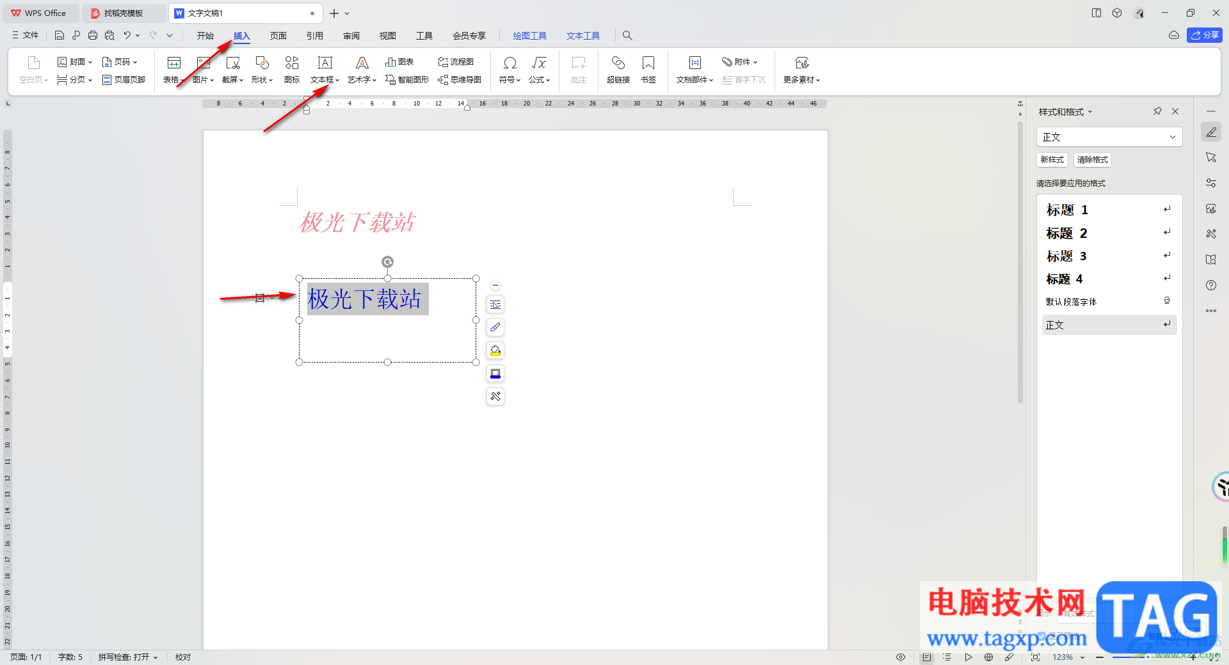Click 校对 proofreading in status bar

tap(183, 657)
